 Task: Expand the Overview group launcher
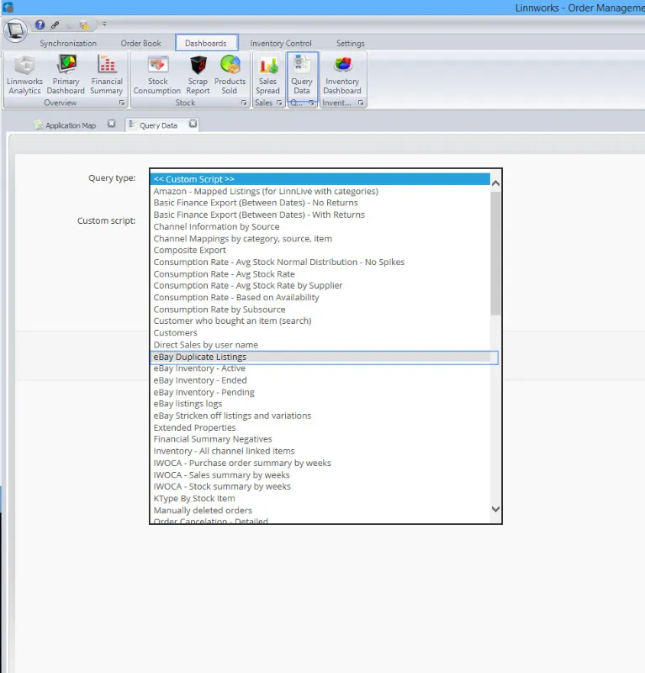pyautogui.click(x=122, y=103)
